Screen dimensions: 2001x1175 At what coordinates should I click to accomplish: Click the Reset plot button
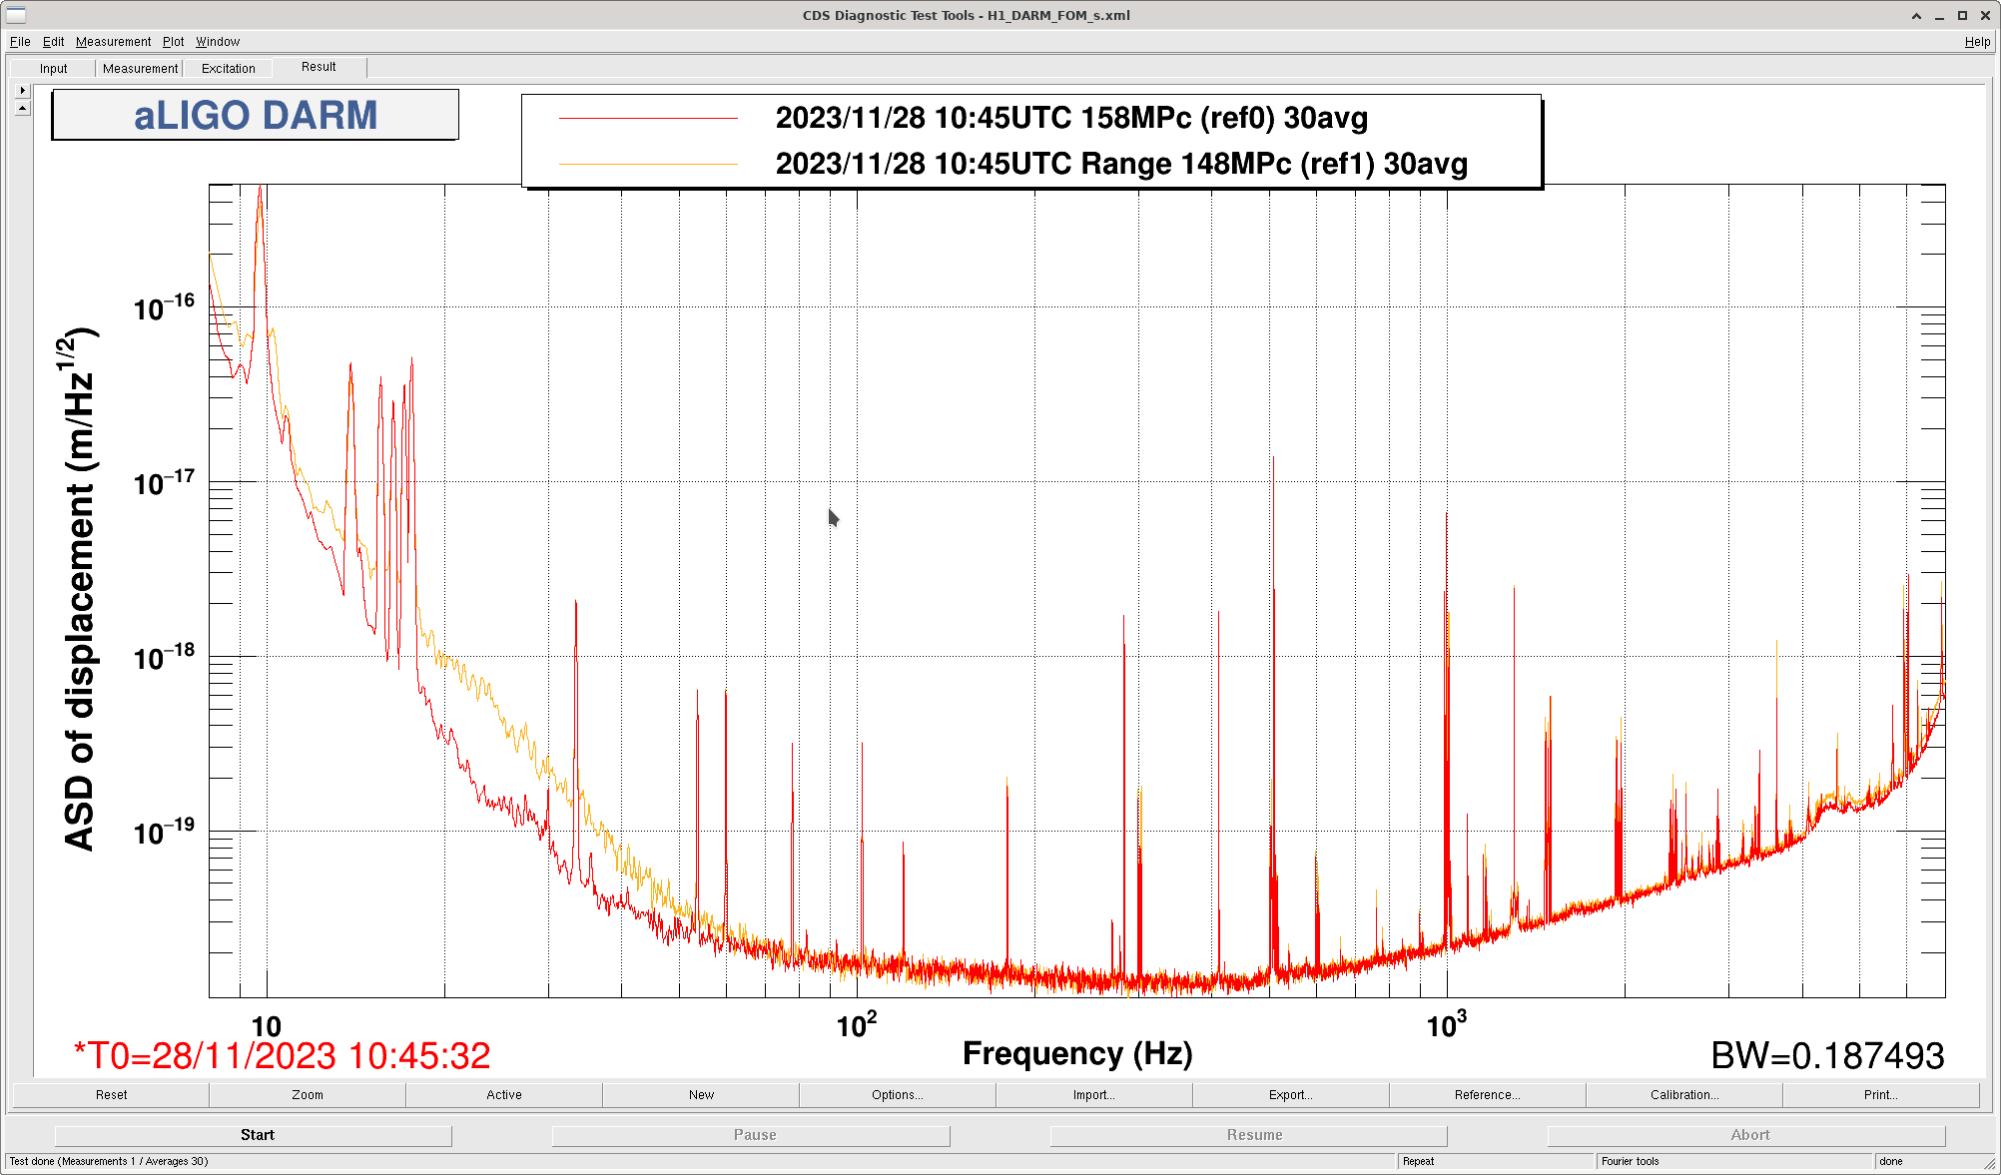[111, 1095]
